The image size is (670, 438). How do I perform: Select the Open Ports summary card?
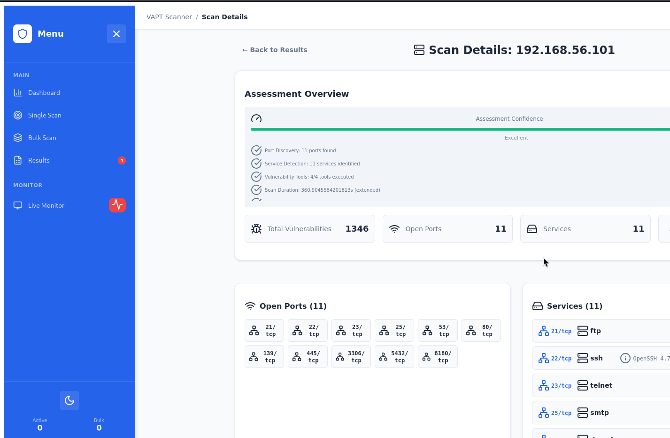point(447,229)
